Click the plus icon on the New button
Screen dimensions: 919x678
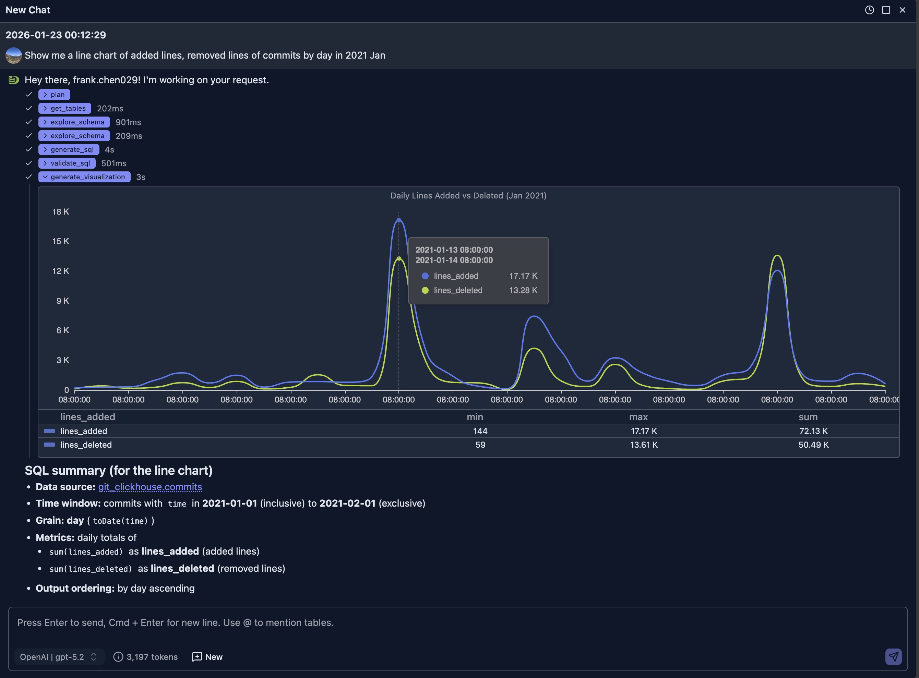pos(197,657)
